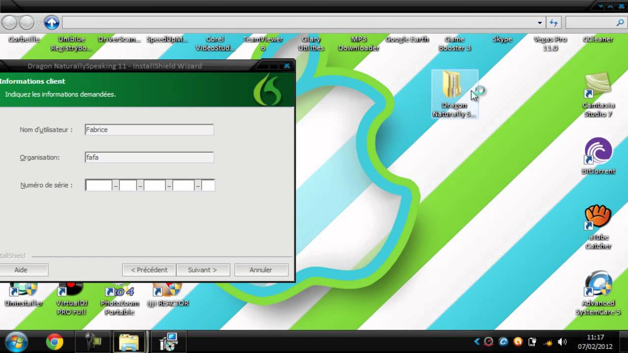Screen dimensions: 628x353
Task: Open the Windows Start menu orb
Action: point(17,342)
